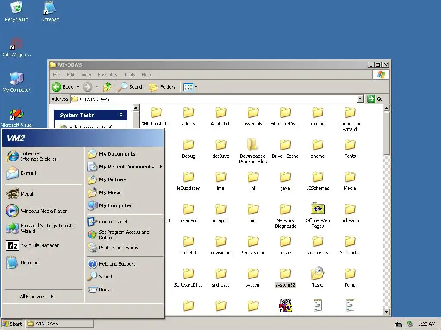Open the Edit menu

(71, 75)
